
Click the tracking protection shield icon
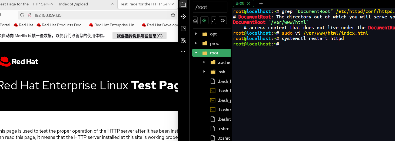click(22, 15)
